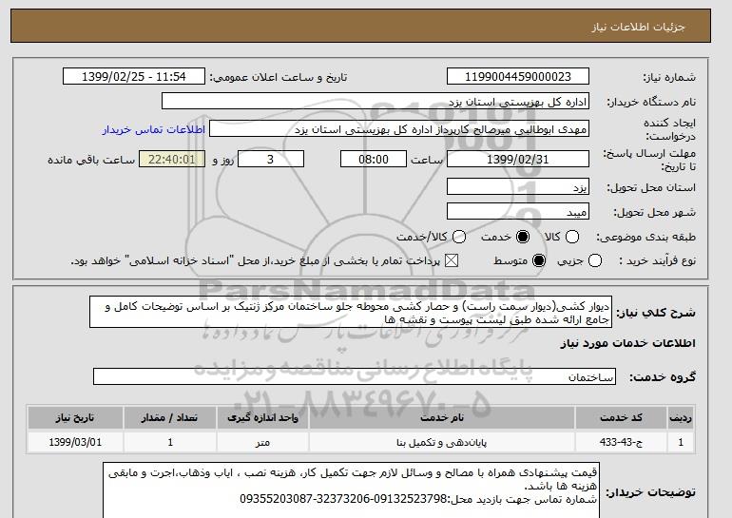The height and width of the screenshot is (518, 732).
Task: Click the ساعت باقی مانده label
Action: tap(91, 160)
